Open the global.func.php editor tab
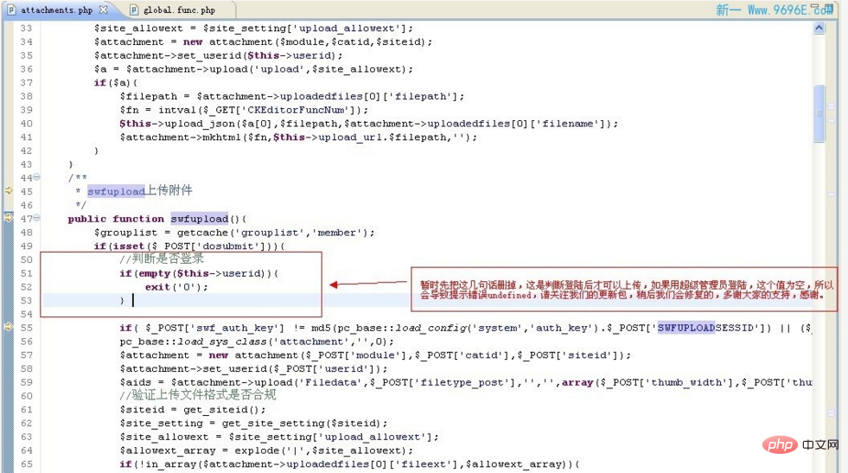This screenshot has height=473, width=848. tap(179, 10)
